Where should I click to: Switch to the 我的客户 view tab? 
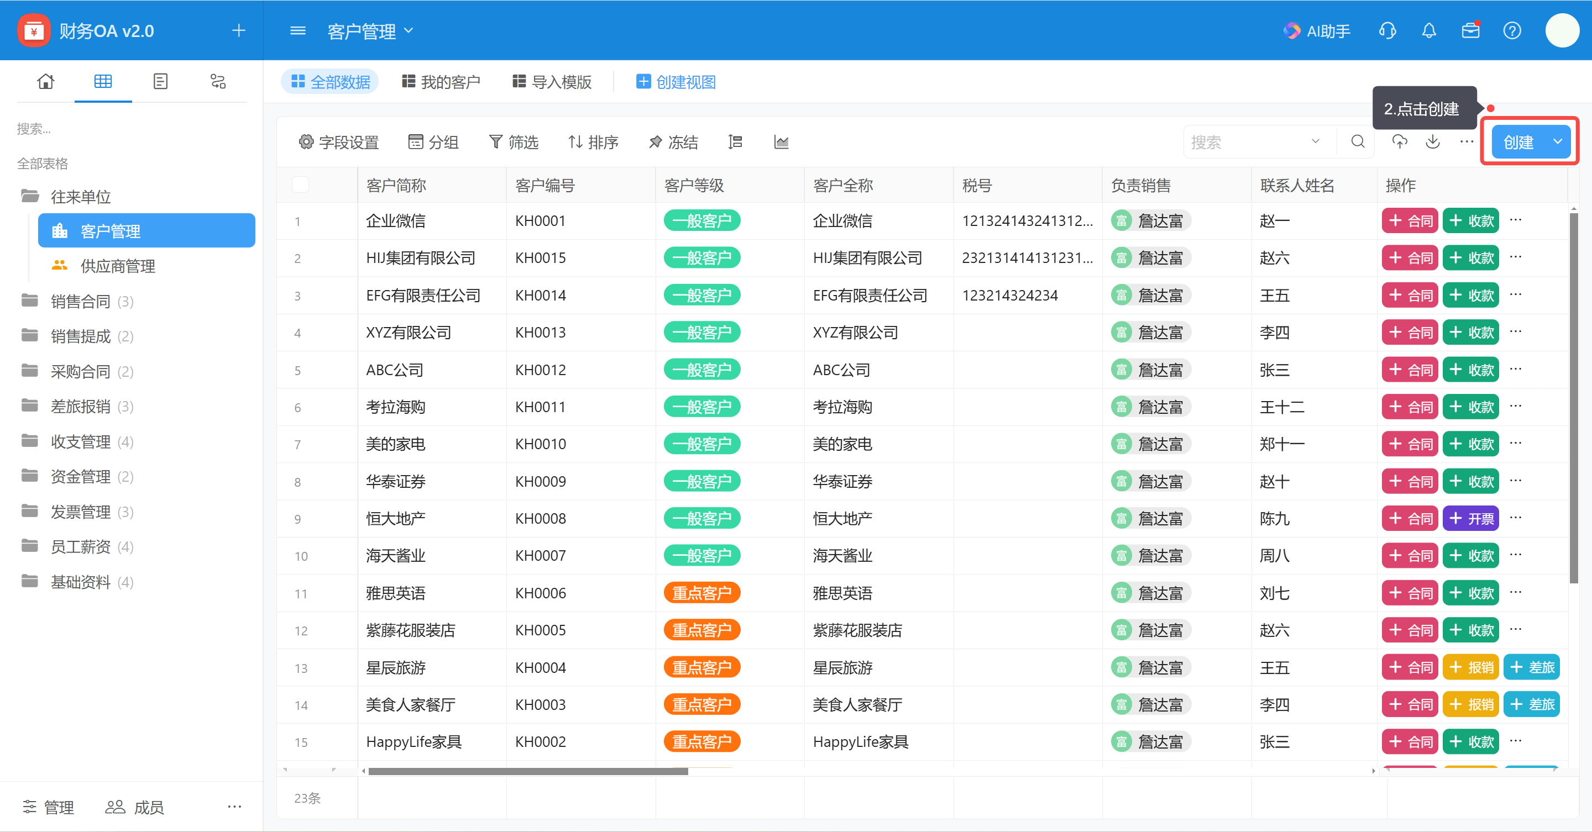pos(441,82)
